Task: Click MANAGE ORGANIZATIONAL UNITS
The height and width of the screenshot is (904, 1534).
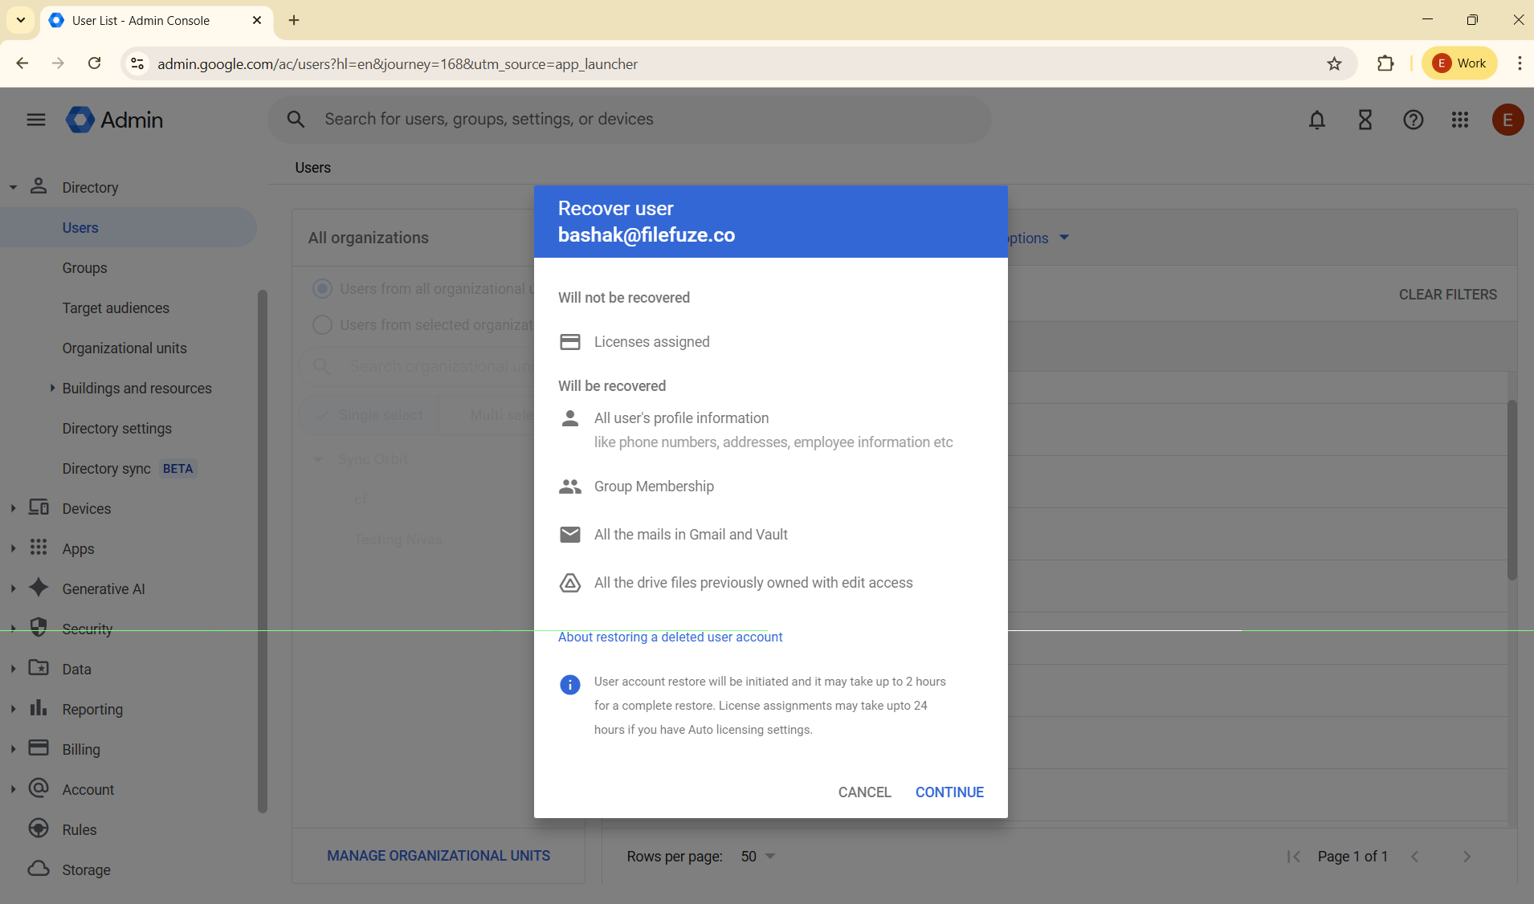Action: point(439,856)
